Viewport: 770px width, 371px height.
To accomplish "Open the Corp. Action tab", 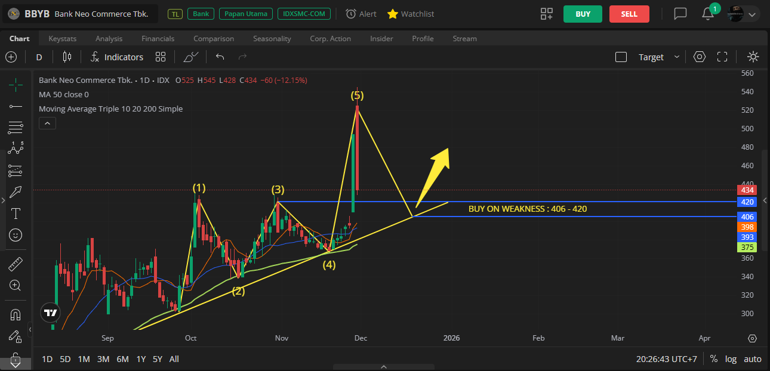I will tap(331, 39).
